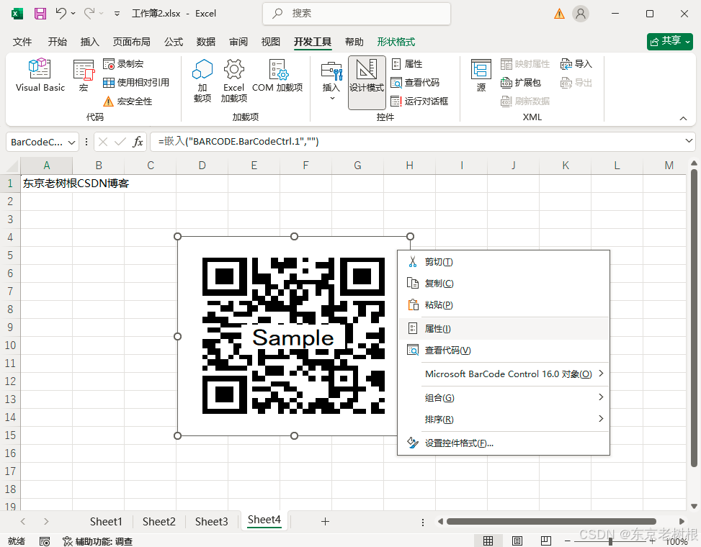Select Cut (剪切) in context menu

pyautogui.click(x=504, y=262)
